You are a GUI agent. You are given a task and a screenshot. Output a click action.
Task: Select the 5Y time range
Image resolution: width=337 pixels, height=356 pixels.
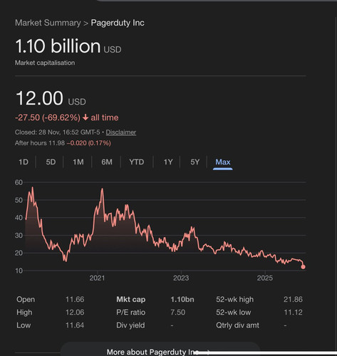tap(195, 162)
